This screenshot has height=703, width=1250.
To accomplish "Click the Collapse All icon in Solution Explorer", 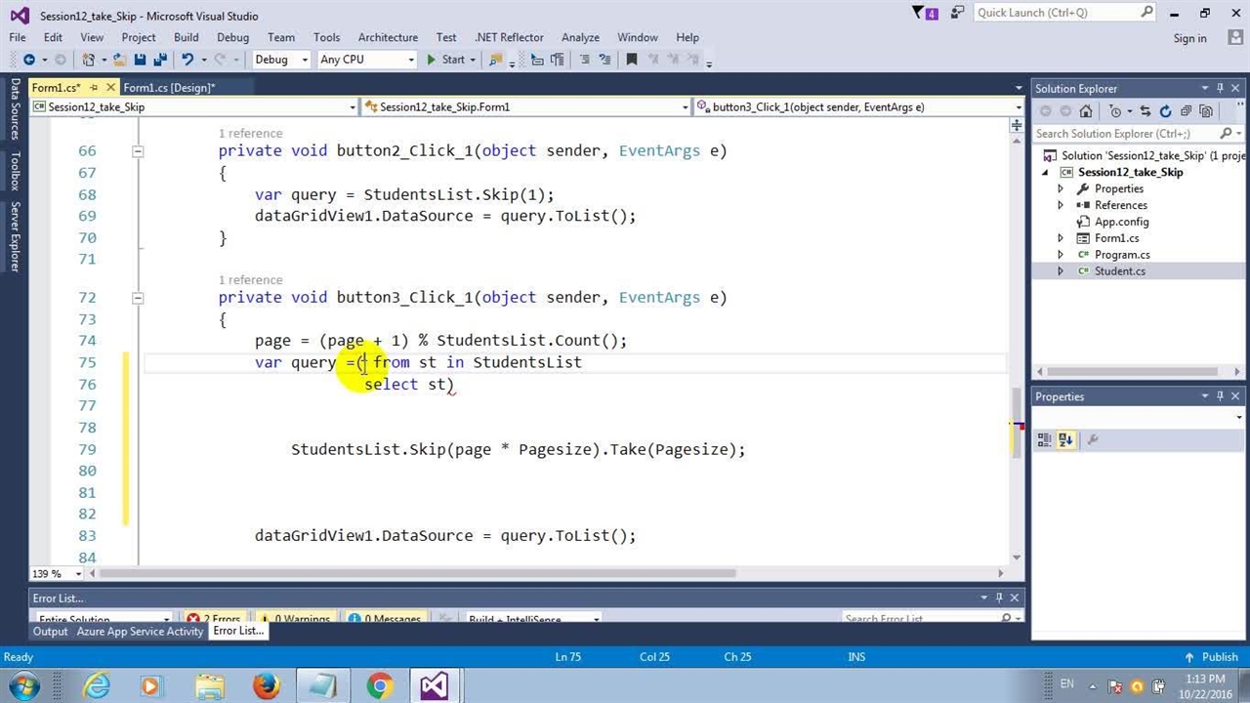I will 1186,111.
